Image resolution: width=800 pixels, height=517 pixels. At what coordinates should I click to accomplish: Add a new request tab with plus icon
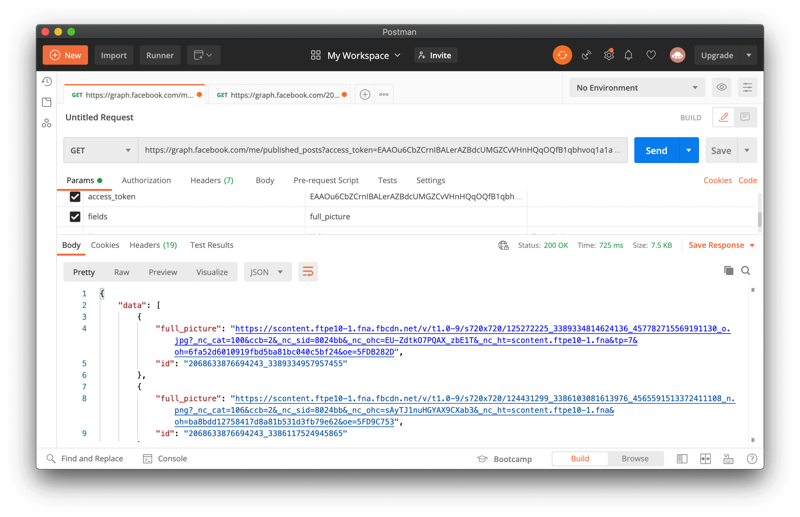click(x=365, y=95)
